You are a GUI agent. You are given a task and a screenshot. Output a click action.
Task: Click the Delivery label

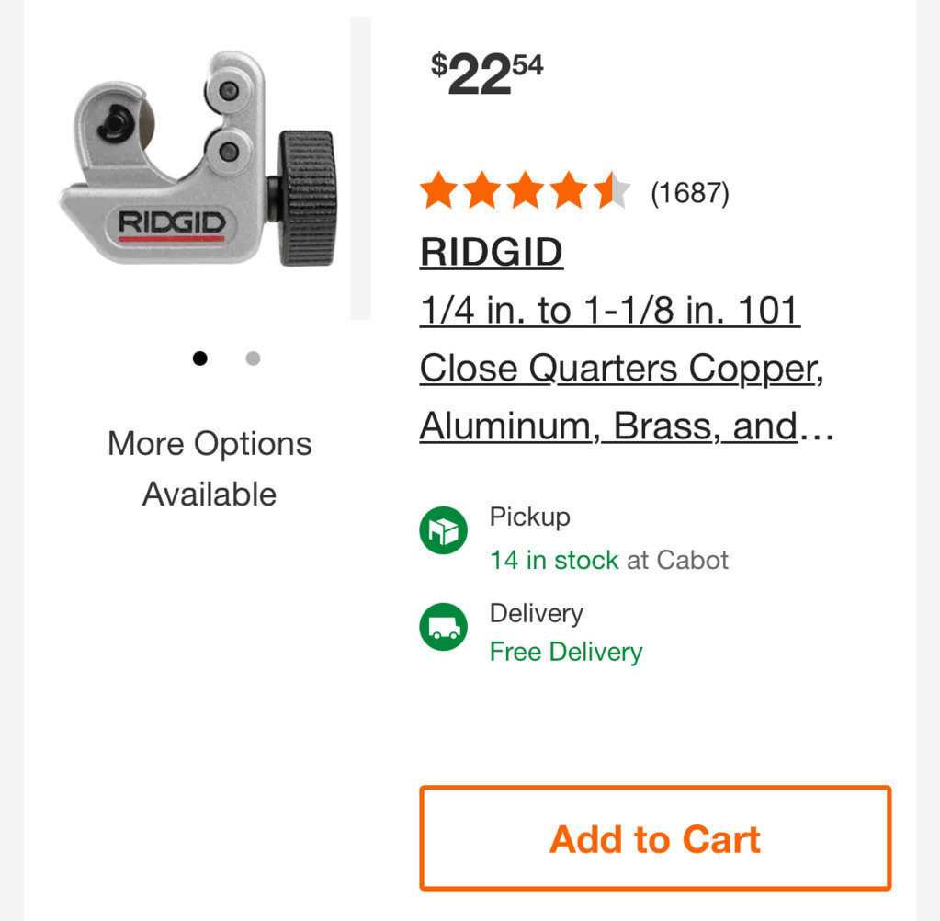click(537, 613)
